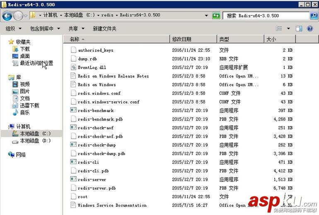
Task: Open the 组织 menu
Action: [13, 29]
